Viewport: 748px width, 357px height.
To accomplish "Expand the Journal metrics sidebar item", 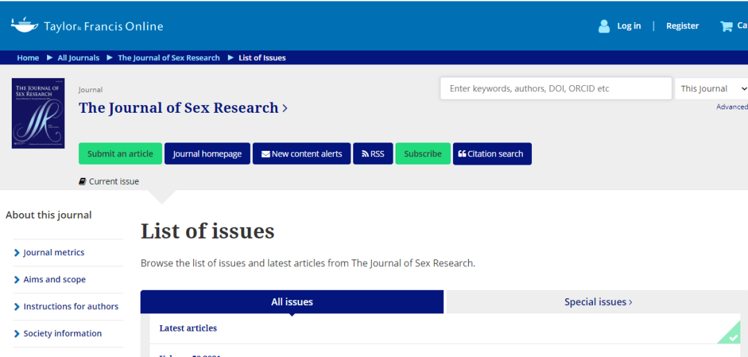I will click(x=53, y=253).
